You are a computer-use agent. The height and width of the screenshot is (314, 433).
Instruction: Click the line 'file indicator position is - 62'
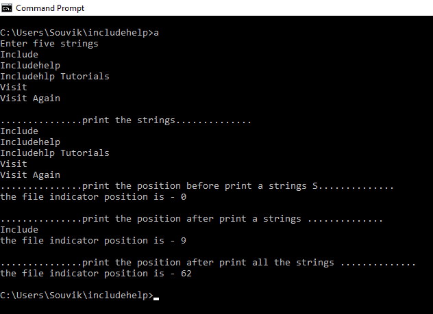click(x=96, y=274)
